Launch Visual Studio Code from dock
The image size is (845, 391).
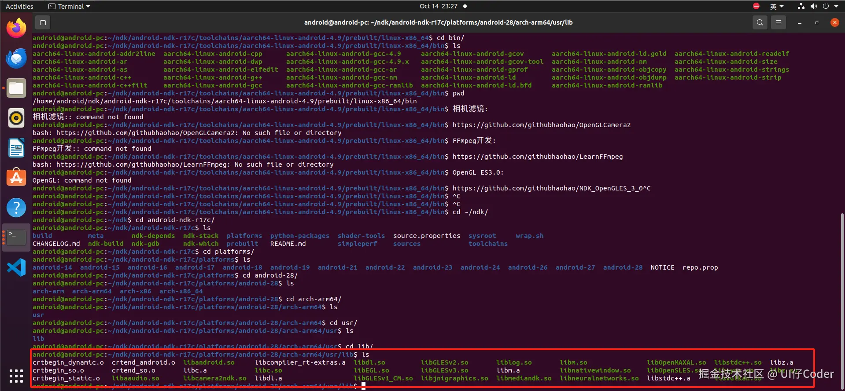tap(16, 267)
